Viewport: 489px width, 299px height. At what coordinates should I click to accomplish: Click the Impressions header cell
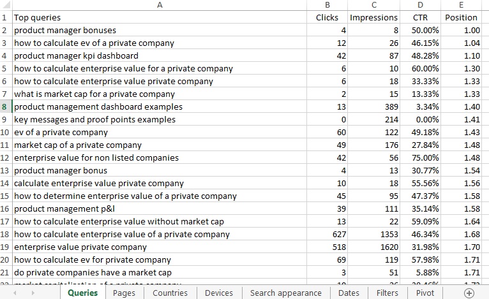click(374, 18)
